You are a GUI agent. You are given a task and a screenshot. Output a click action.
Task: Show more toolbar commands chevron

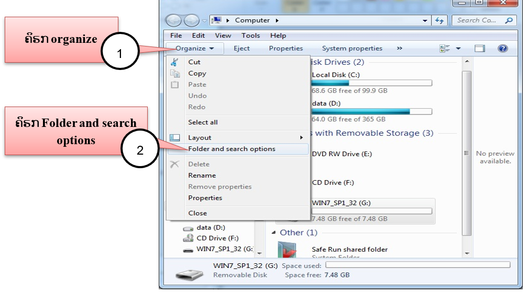tap(400, 49)
